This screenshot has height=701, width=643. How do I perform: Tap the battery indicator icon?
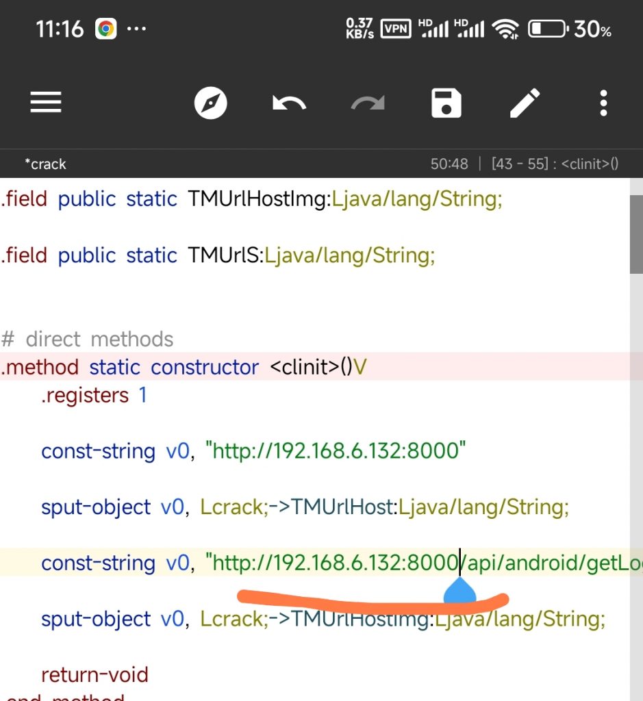[x=546, y=29]
